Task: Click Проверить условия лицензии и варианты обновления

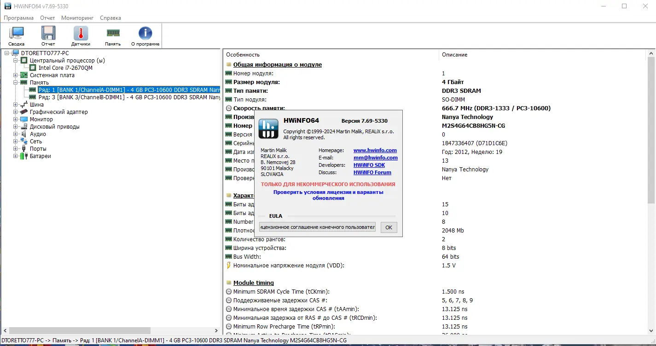Action: (x=328, y=195)
